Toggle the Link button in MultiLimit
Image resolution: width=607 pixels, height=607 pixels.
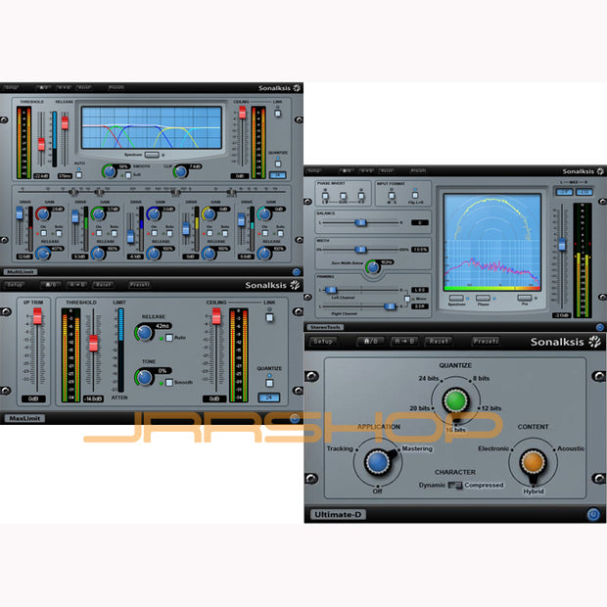click(278, 114)
